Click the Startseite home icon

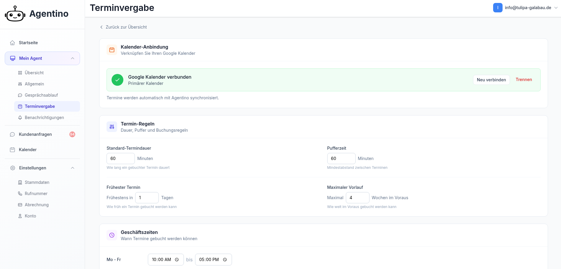point(12,43)
